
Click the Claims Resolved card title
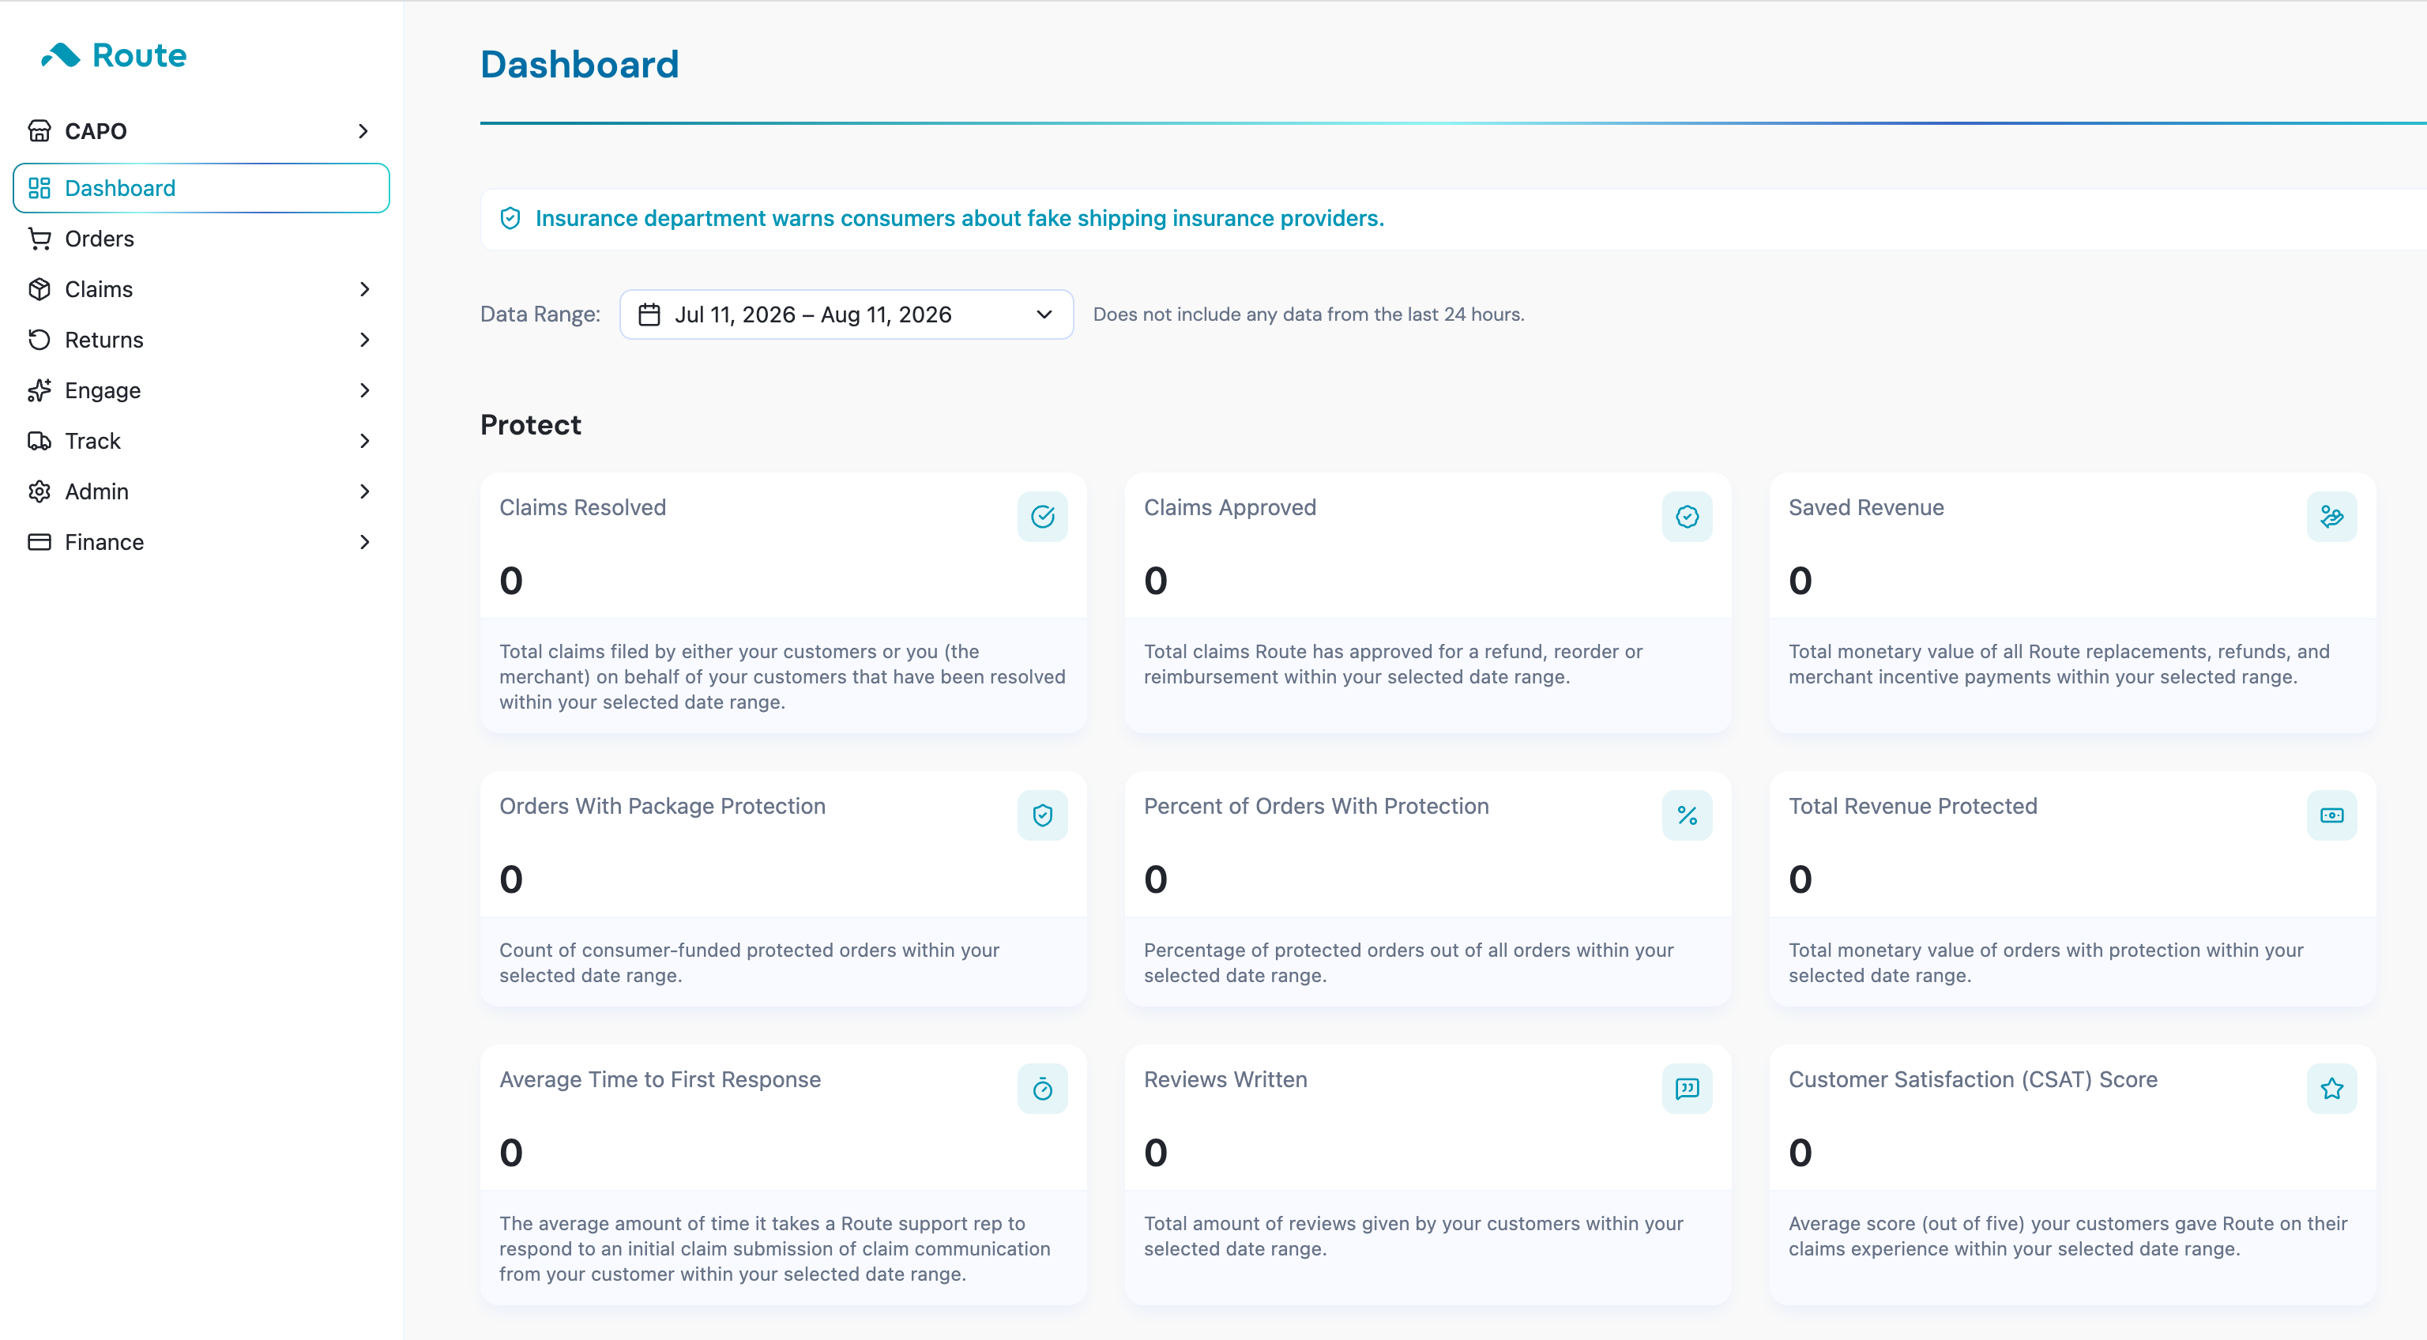pos(582,508)
